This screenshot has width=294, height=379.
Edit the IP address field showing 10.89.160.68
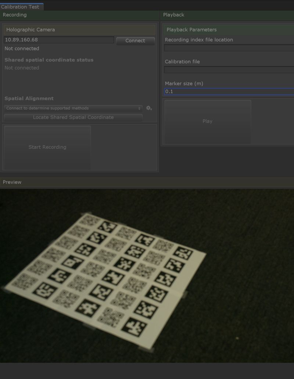(59, 39)
